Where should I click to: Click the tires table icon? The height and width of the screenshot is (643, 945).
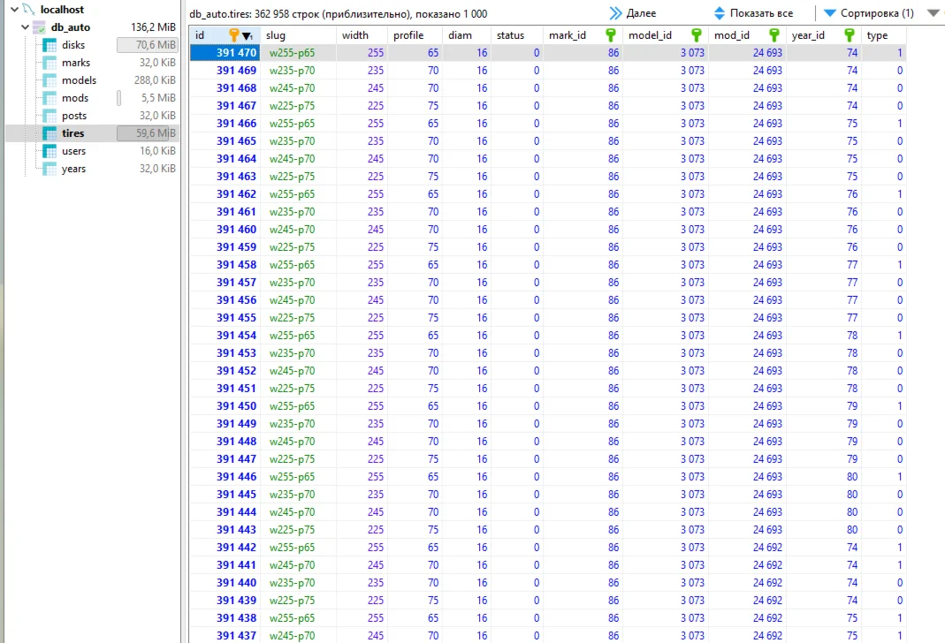pos(50,133)
